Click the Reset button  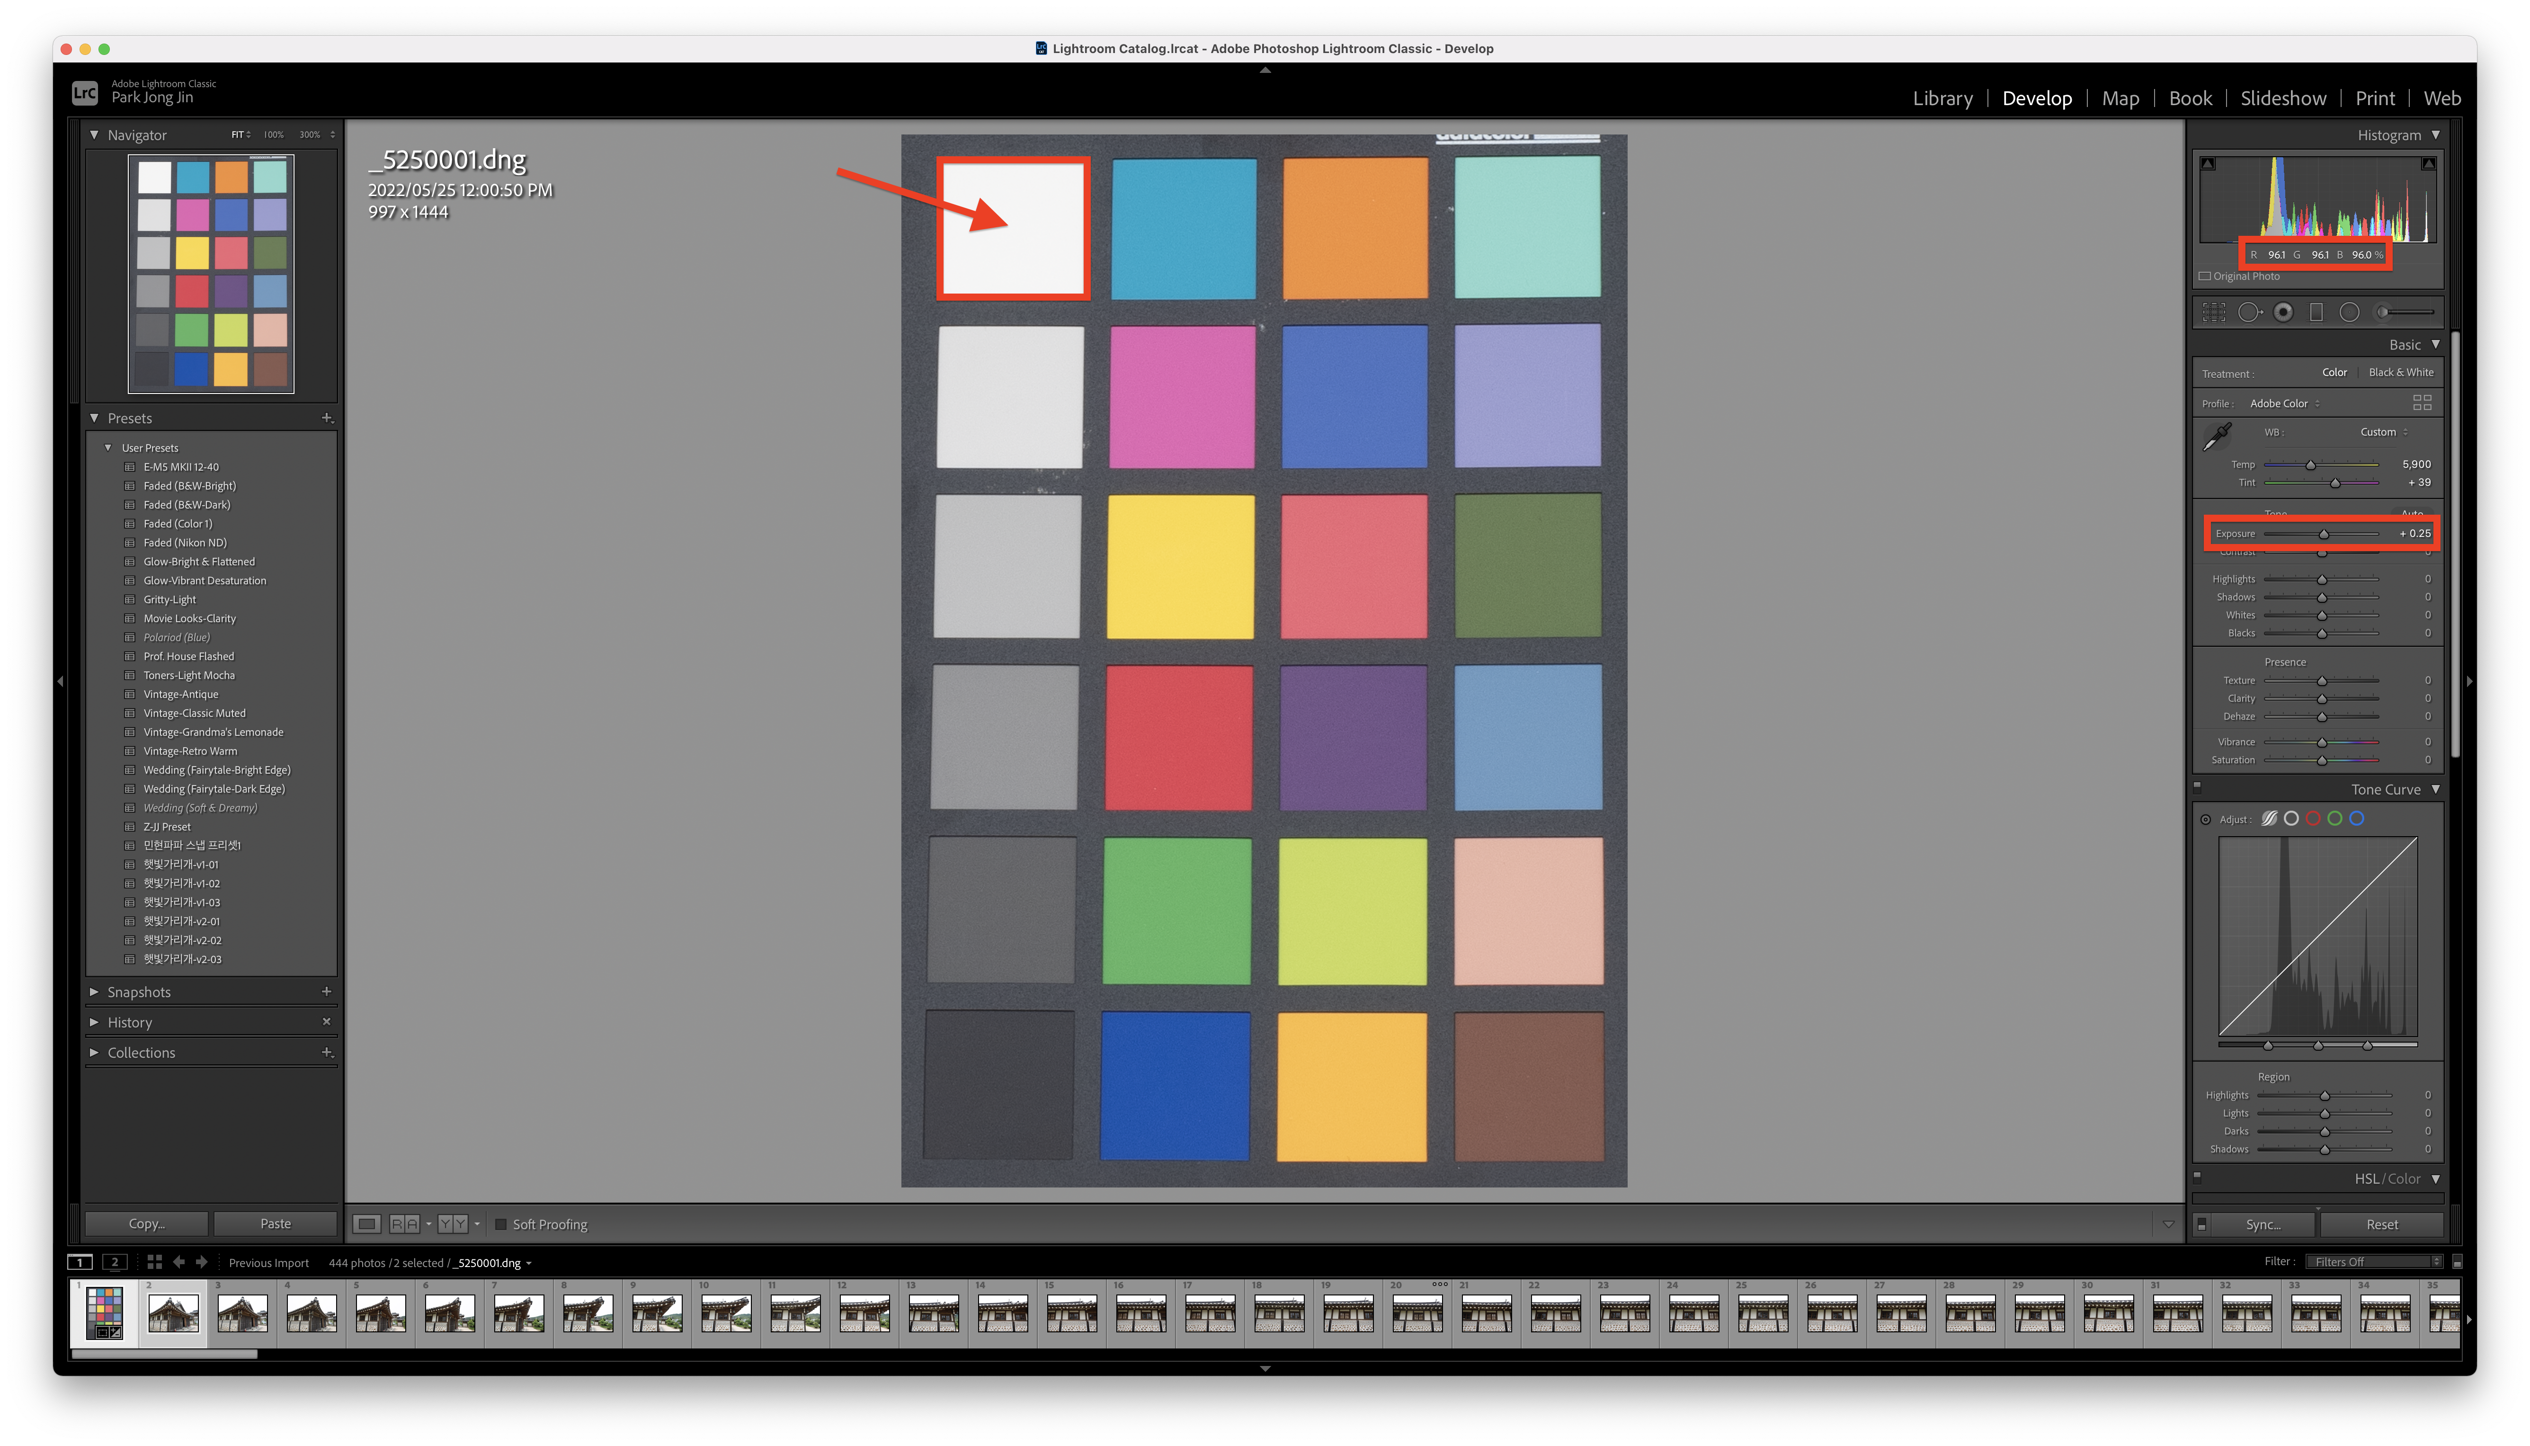(2381, 1224)
